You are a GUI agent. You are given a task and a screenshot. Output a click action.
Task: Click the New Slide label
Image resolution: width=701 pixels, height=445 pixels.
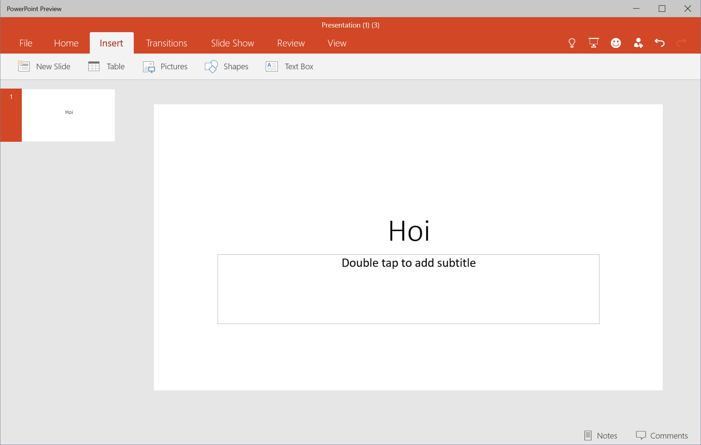pos(53,66)
